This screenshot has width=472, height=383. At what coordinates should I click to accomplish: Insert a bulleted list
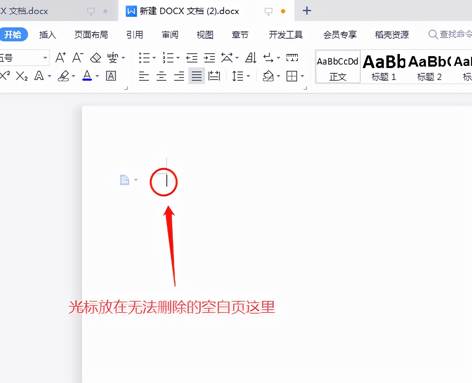[144, 58]
